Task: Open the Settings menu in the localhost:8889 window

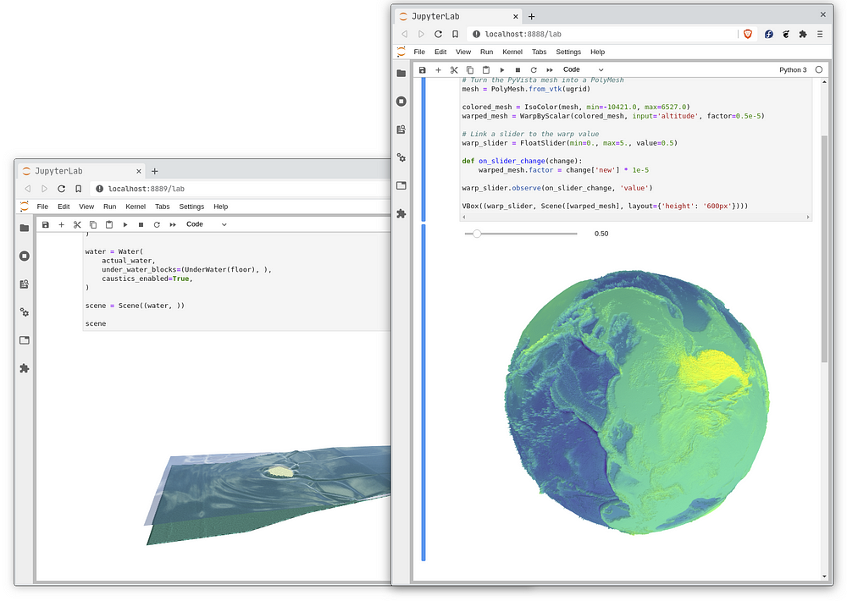Action: (191, 207)
